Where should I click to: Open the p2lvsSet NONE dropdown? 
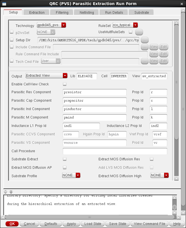[46, 32]
